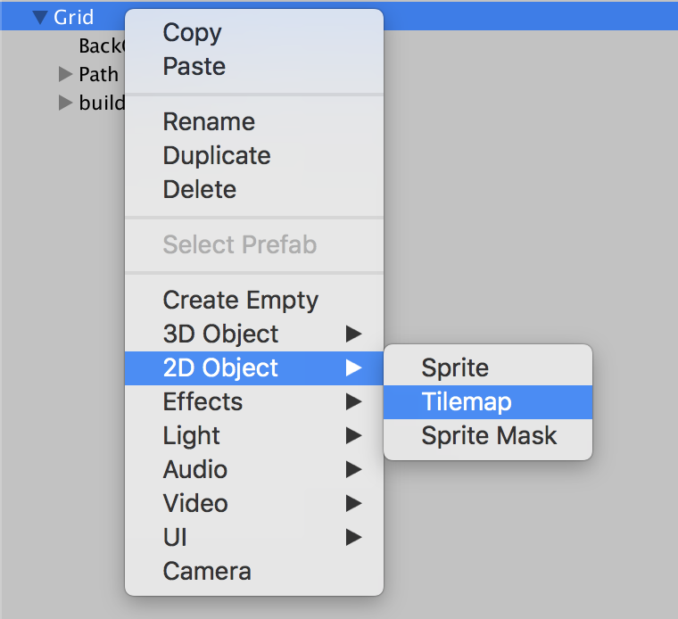Viewport: 678px width, 619px height.
Task: Choose Sprite in the 2D submenu
Action: tap(488, 367)
